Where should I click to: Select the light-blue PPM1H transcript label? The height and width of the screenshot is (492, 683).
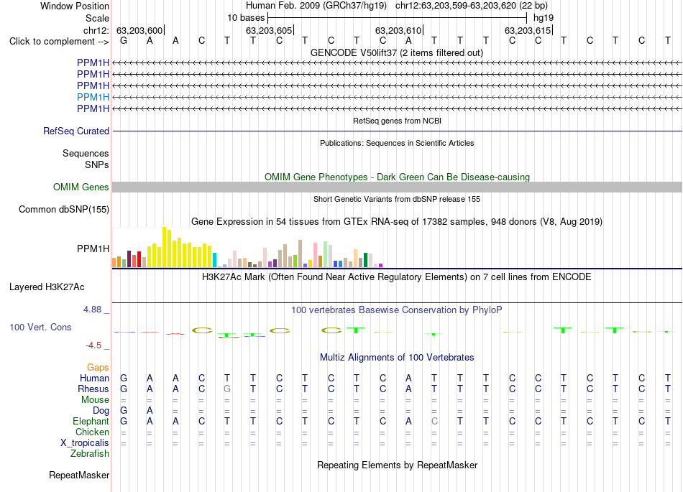click(93, 97)
